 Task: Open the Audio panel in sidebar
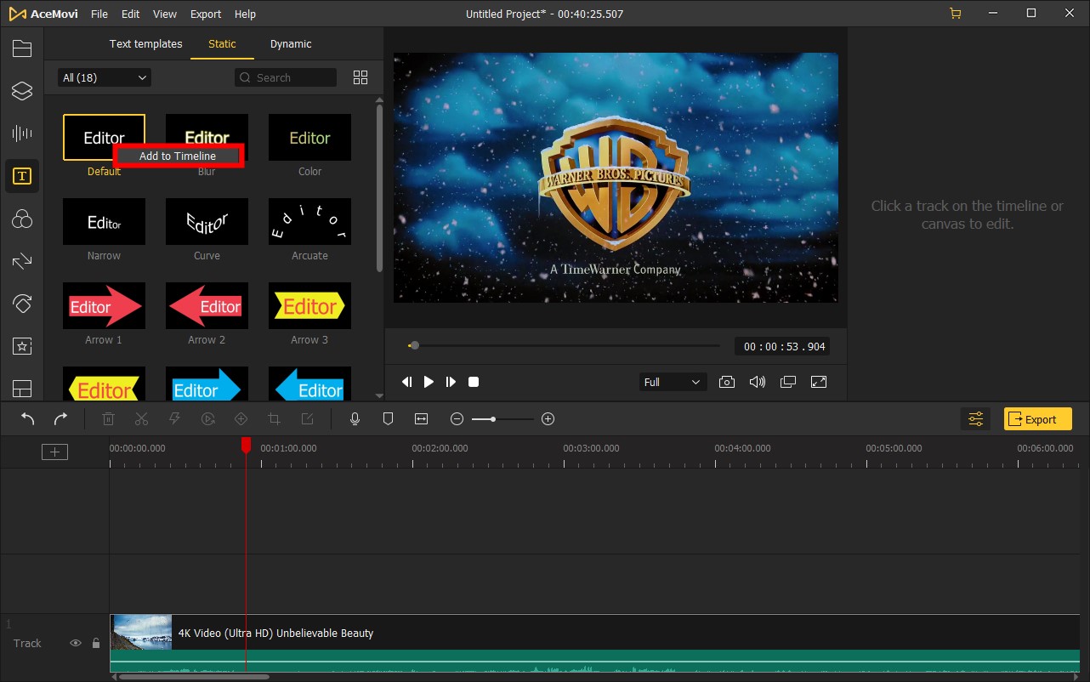tap(22, 133)
